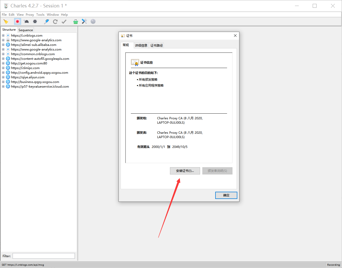The height and width of the screenshot is (268, 342).
Task: Expand the http://get.sogou.com:80 node
Action: [x=3, y=63]
